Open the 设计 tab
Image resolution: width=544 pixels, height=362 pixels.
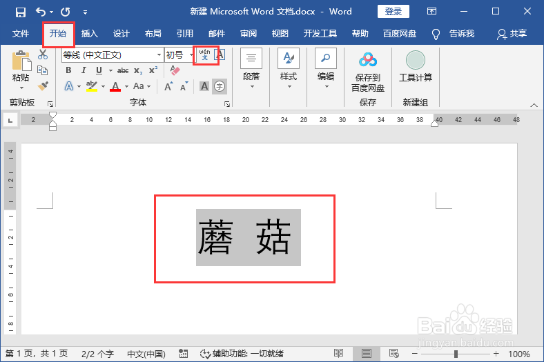point(121,34)
